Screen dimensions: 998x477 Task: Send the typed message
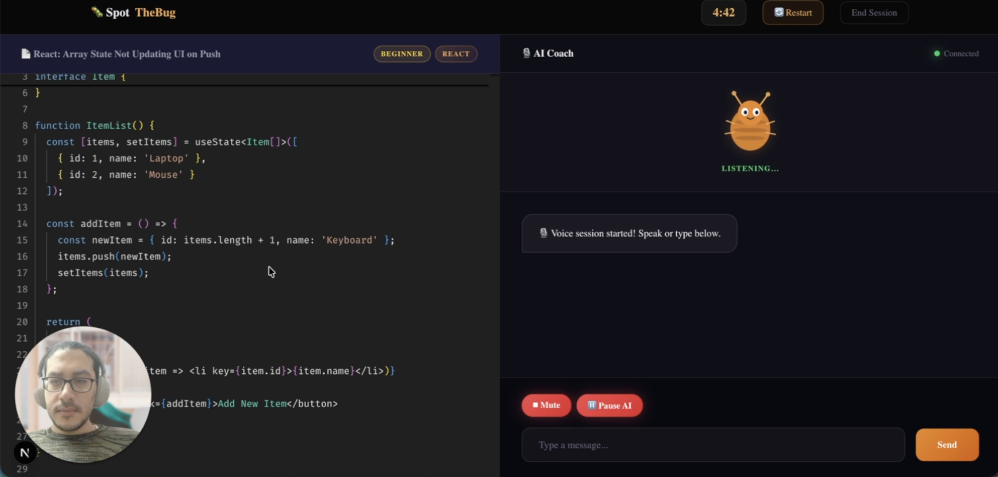947,445
